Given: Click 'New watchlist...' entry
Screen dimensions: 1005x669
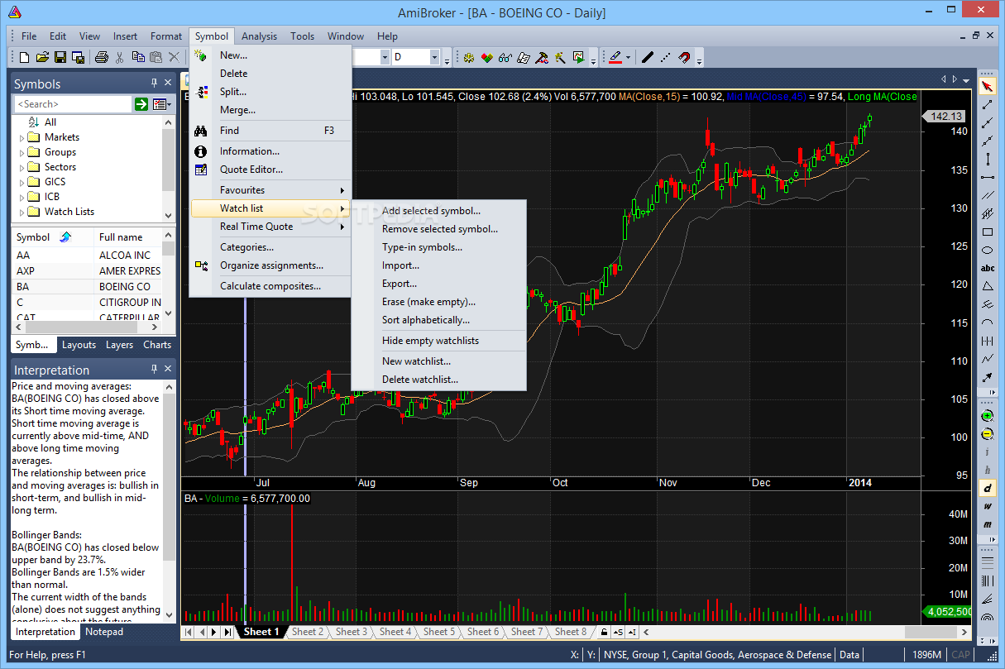Looking at the screenshot, I should tap(439, 361).
